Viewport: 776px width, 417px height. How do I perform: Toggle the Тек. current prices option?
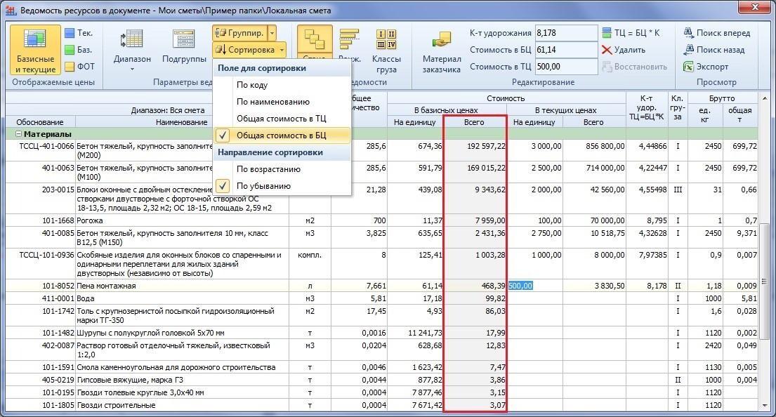71,33
